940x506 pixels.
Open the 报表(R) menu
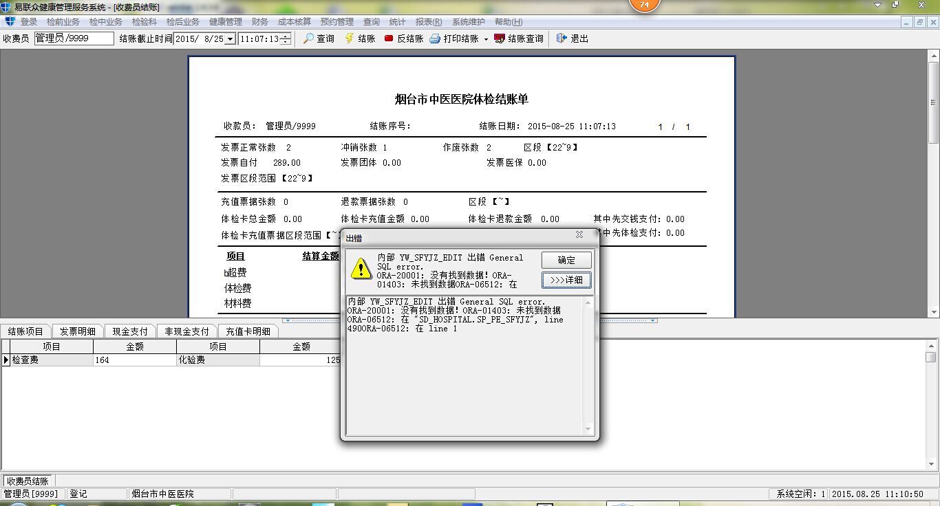(x=429, y=22)
